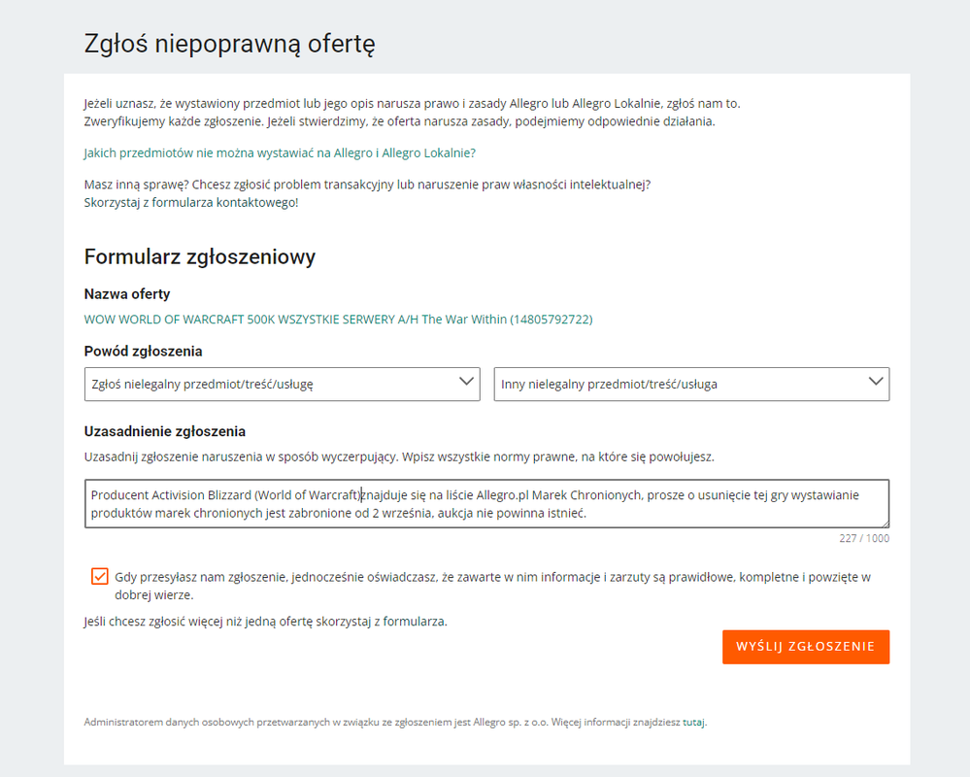Viewport: 970px width, 777px height.
Task: Open the 'Inny nielegalny przedmiot/treść/usługa' dropdown
Action: (x=691, y=385)
